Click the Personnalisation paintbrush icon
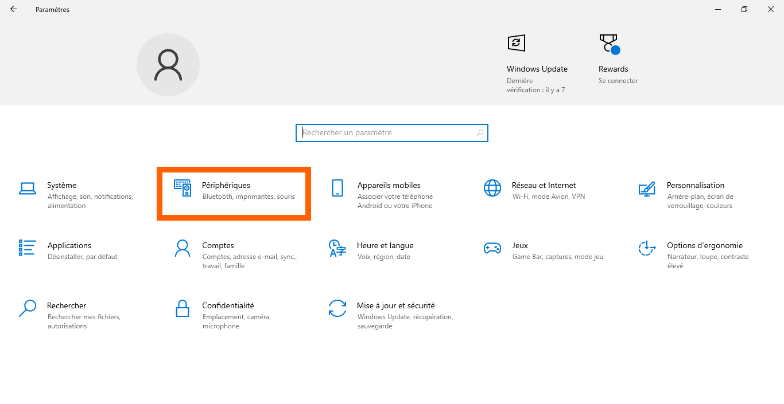The image size is (784, 404). (x=647, y=188)
